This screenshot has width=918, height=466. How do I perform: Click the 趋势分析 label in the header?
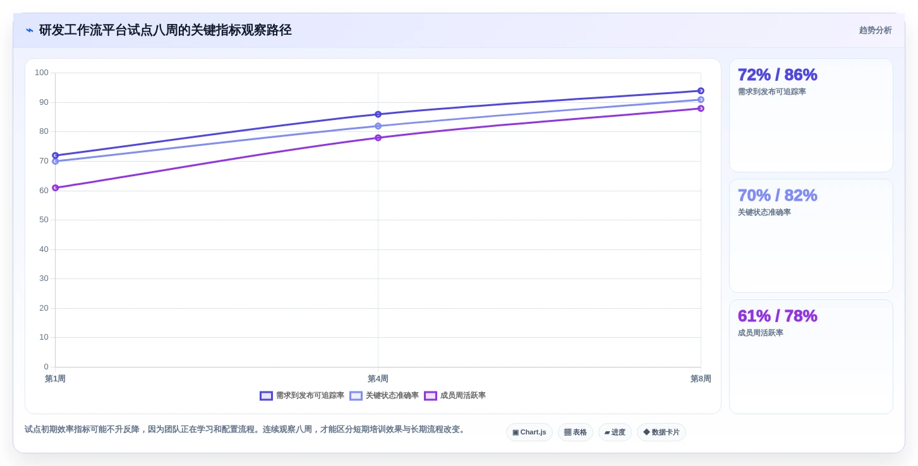pos(875,30)
